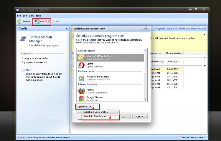The height and width of the screenshot is (141, 221).
Task: Choose Search on Local Disks...
Action: point(98,112)
